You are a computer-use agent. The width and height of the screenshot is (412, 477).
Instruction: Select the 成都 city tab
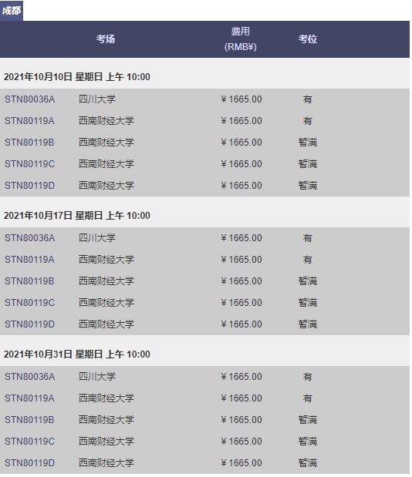click(12, 11)
